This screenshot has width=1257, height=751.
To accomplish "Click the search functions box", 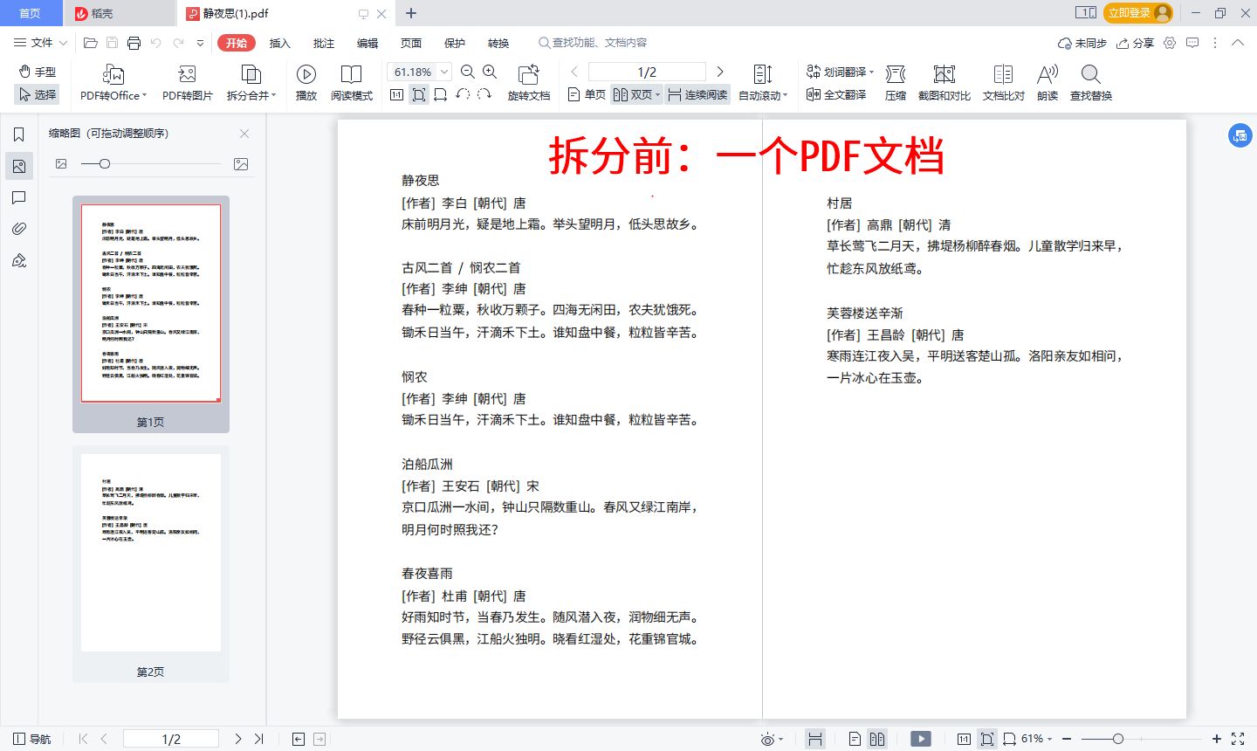I will [x=594, y=43].
